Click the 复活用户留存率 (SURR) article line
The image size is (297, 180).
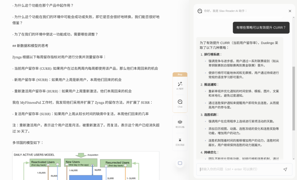pos(81,114)
